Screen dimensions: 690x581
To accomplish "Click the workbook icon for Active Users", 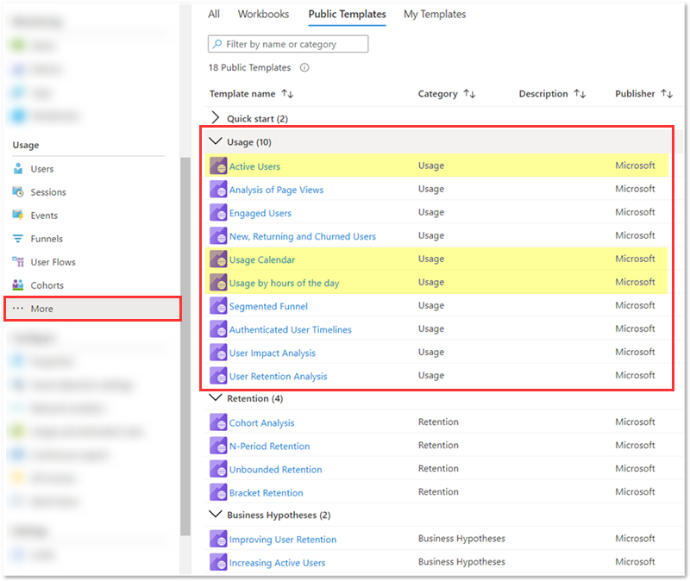I will click(x=218, y=166).
